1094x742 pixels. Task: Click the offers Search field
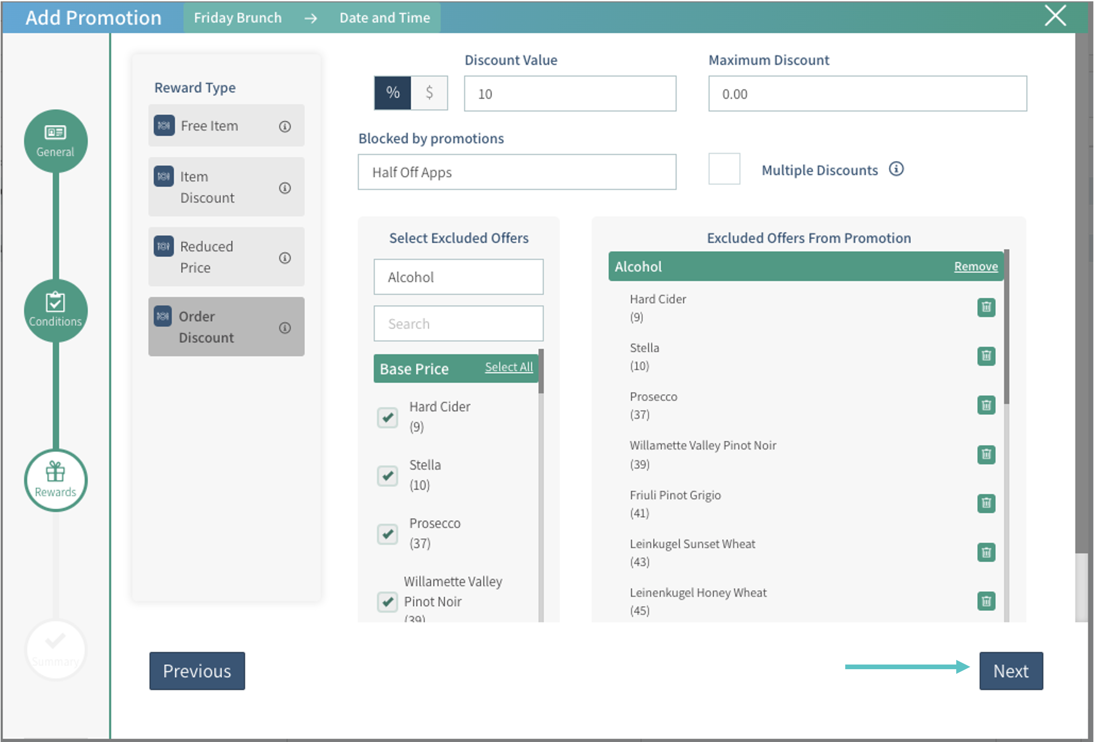[458, 324]
